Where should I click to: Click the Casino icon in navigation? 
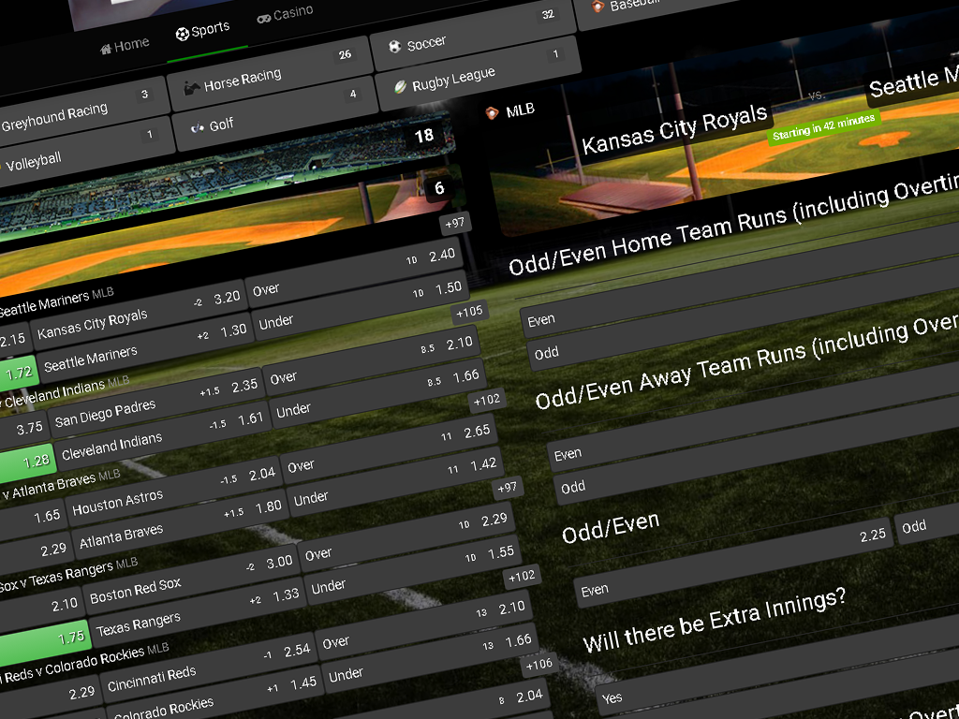click(x=263, y=17)
